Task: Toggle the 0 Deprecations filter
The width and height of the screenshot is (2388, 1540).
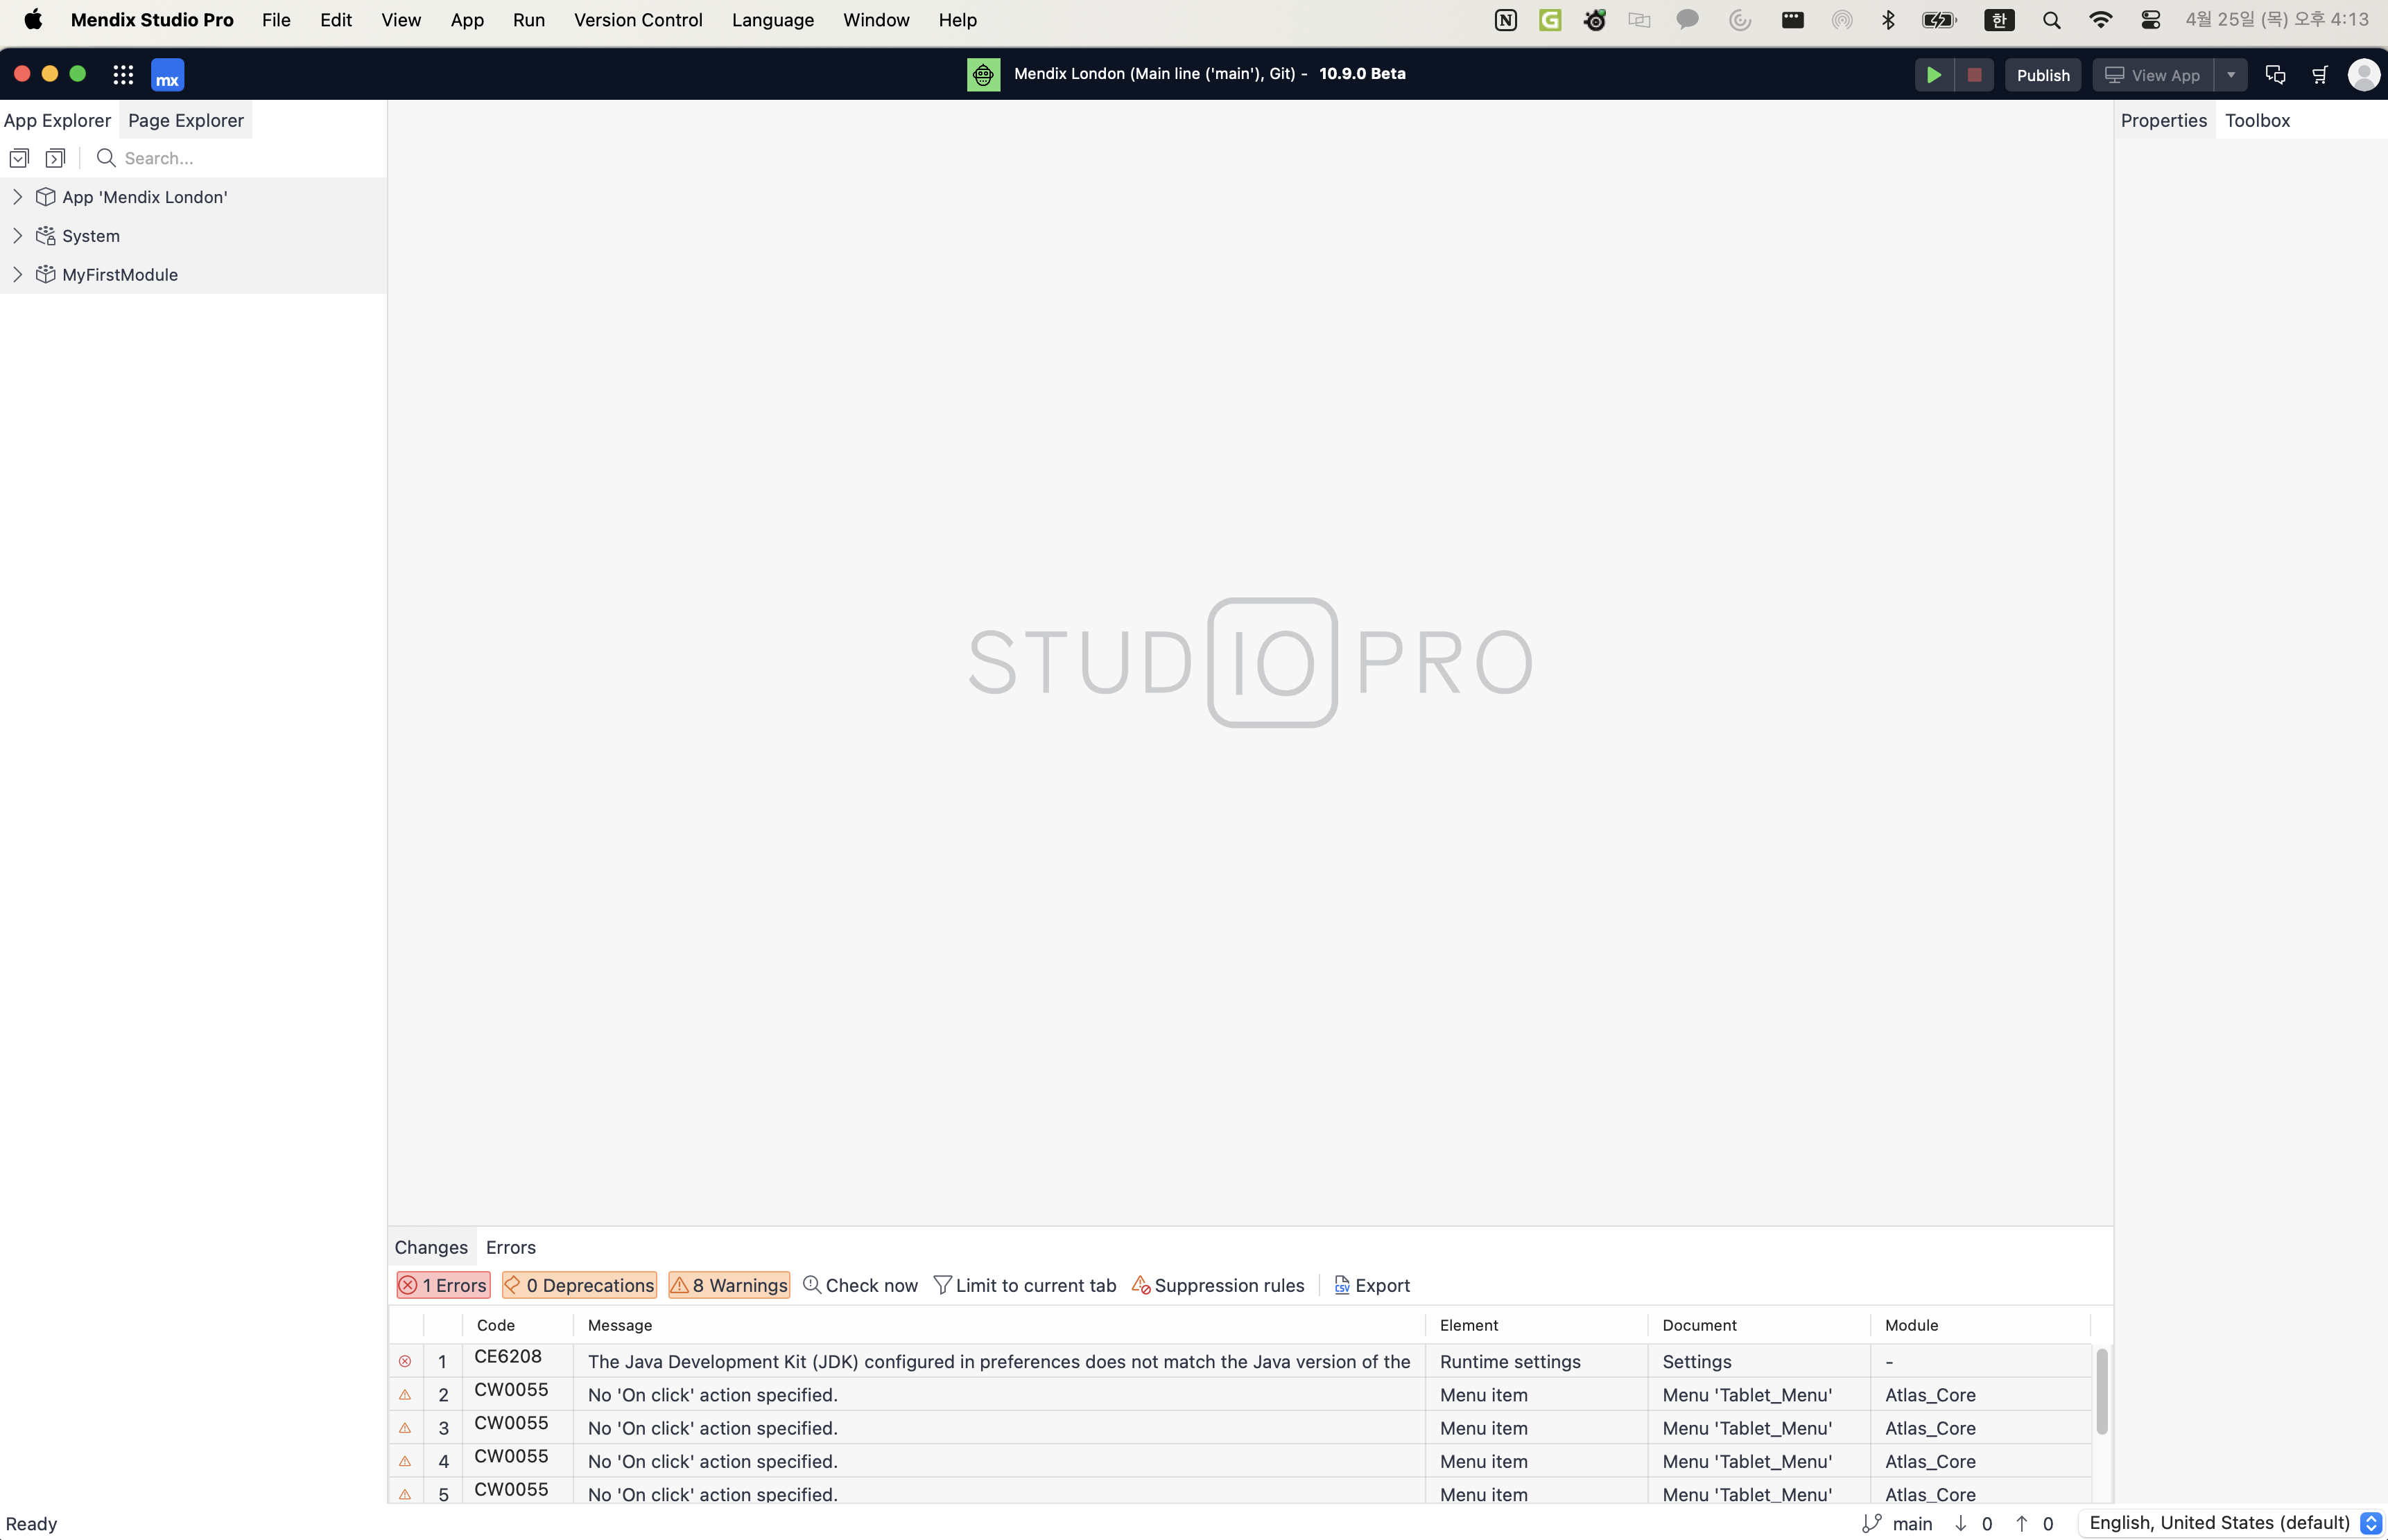Action: [579, 1285]
